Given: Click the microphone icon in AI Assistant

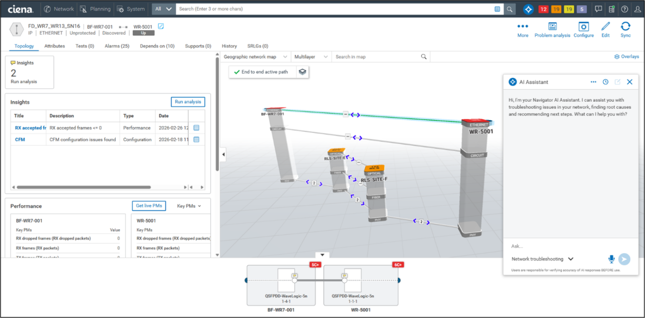Looking at the screenshot, I should tap(612, 259).
